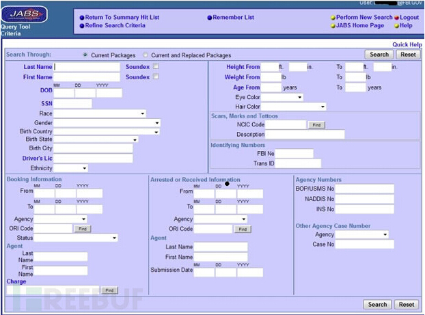Image resolution: width=425 pixels, height=315 pixels.
Task: Open the JABS Home Page
Action: 359,25
